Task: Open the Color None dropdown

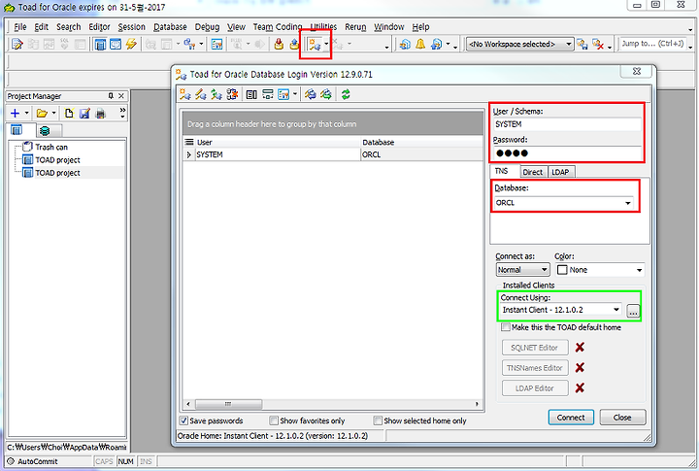Action: coord(639,270)
